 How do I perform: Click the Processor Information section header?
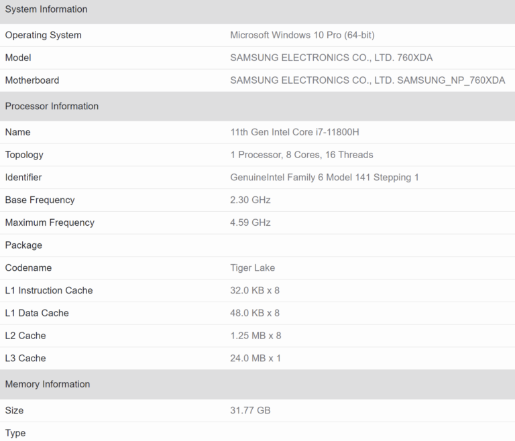[x=52, y=106]
